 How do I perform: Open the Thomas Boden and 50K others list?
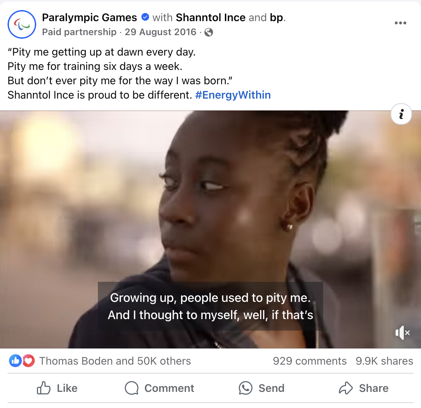(x=115, y=361)
